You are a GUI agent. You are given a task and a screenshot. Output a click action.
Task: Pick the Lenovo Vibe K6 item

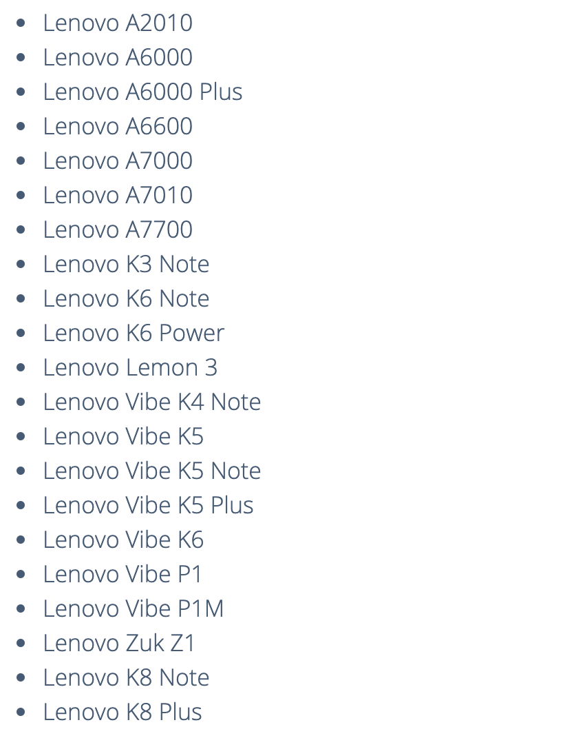(x=123, y=540)
